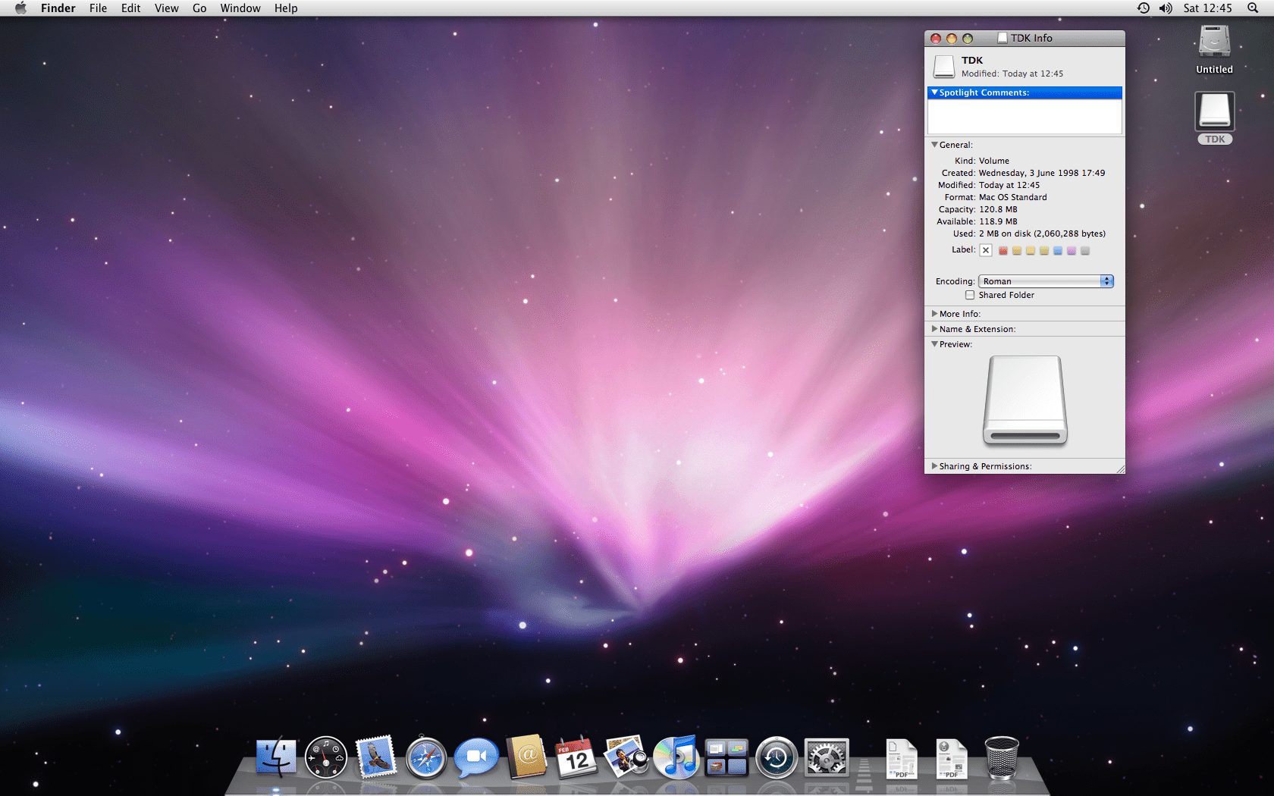This screenshot has width=1274, height=796.
Task: Clear the label with the X button
Action: [986, 250]
